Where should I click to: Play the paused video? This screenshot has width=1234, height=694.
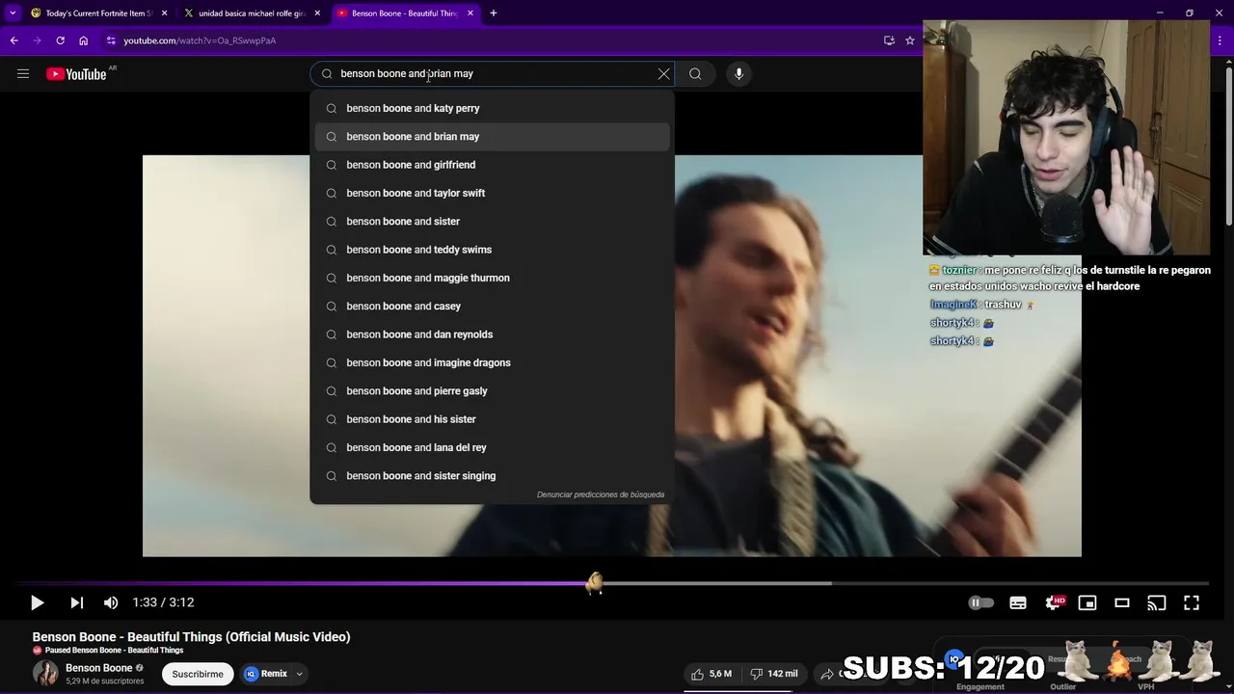pos(37,602)
